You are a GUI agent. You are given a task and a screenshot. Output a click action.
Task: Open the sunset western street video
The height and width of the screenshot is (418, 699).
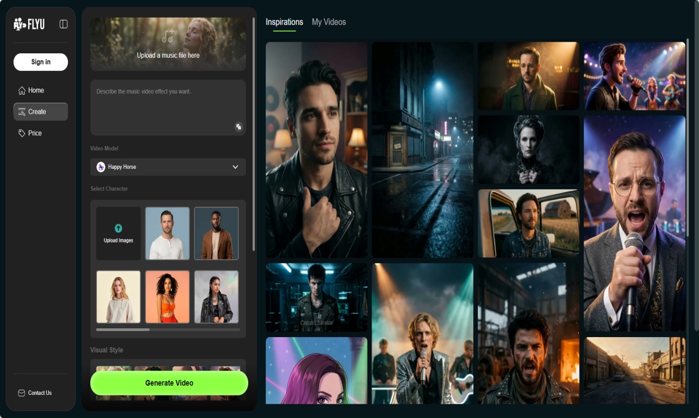point(635,371)
